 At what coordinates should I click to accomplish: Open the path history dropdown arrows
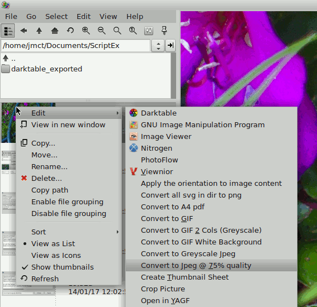coord(158,46)
